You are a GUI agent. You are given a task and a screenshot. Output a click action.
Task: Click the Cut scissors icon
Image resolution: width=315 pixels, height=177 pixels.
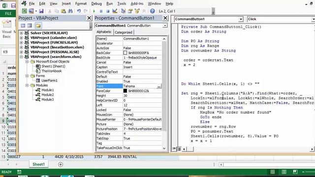tap(50, 11)
